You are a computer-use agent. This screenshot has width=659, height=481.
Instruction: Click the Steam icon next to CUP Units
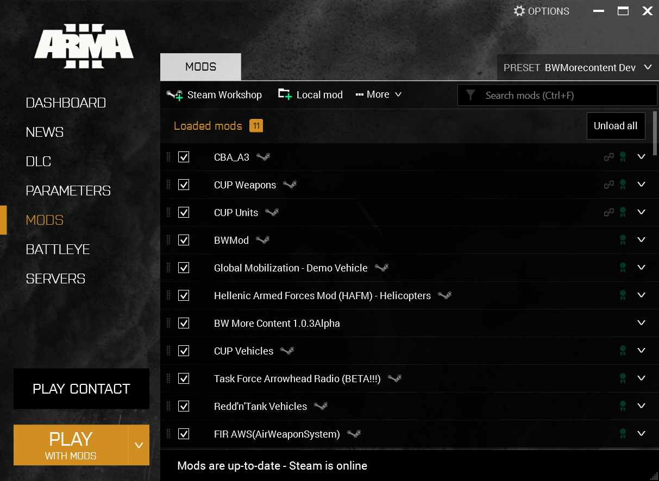pyautogui.click(x=272, y=212)
